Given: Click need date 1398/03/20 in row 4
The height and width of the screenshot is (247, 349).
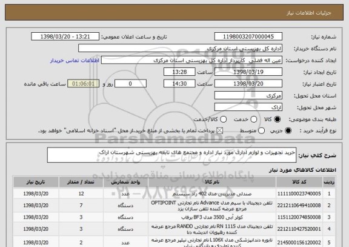Looking at the screenshot, I should tap(36, 229).
